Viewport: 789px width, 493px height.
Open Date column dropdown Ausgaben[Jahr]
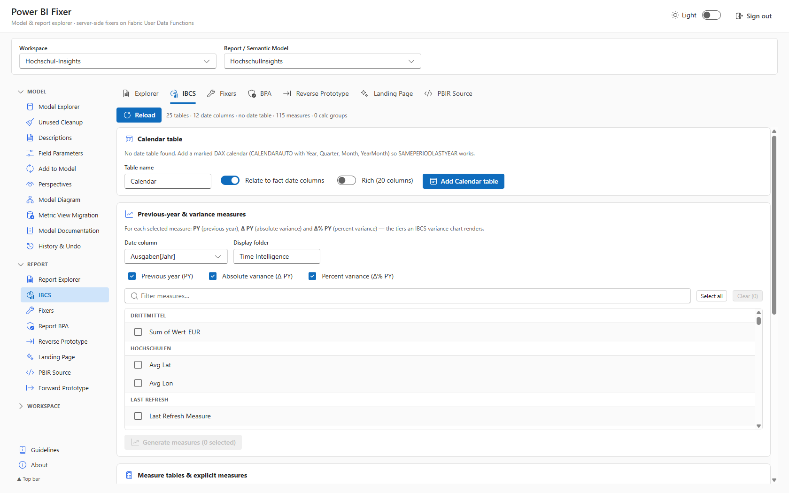point(176,256)
